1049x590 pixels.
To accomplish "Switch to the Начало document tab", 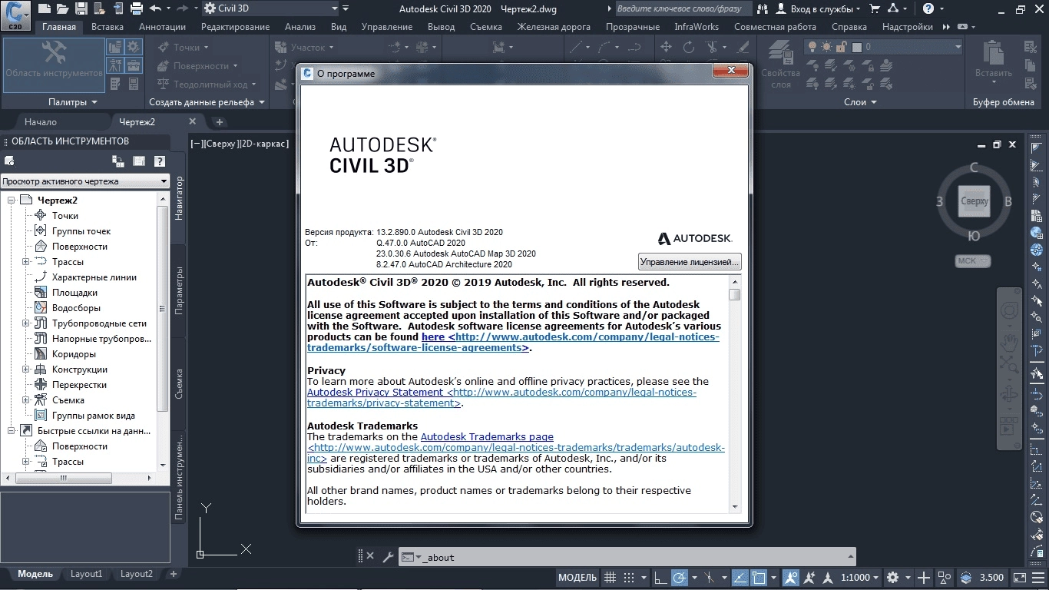I will (40, 121).
